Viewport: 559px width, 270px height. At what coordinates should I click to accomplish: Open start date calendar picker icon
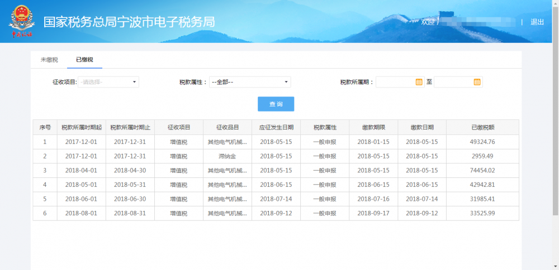tap(419, 82)
